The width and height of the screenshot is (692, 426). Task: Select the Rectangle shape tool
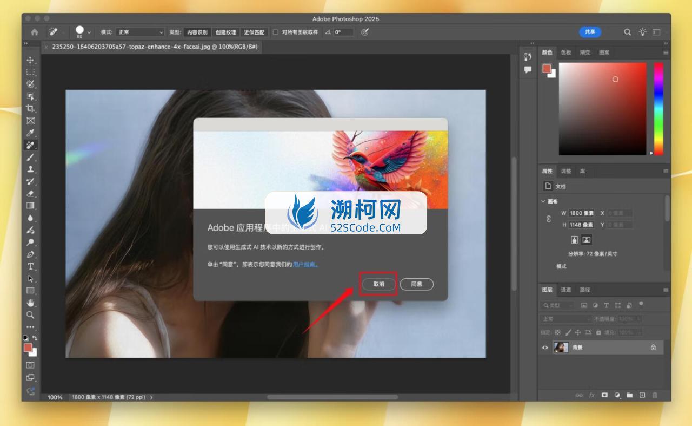coord(30,291)
